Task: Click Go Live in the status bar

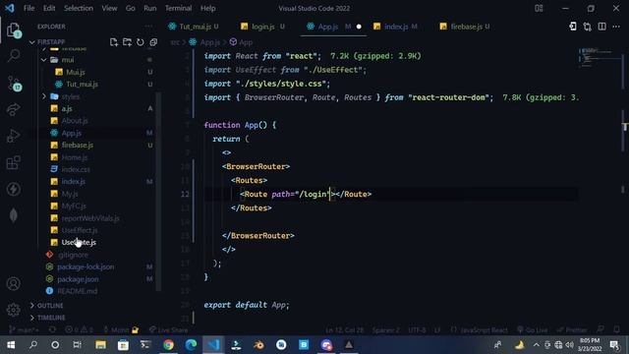Action: pyautogui.click(x=533, y=330)
